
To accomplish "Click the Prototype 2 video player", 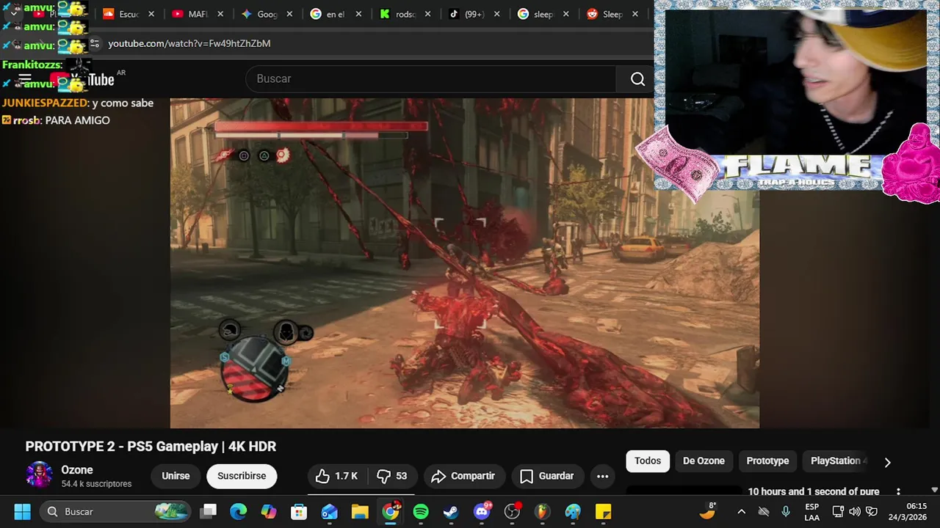I will [464, 263].
